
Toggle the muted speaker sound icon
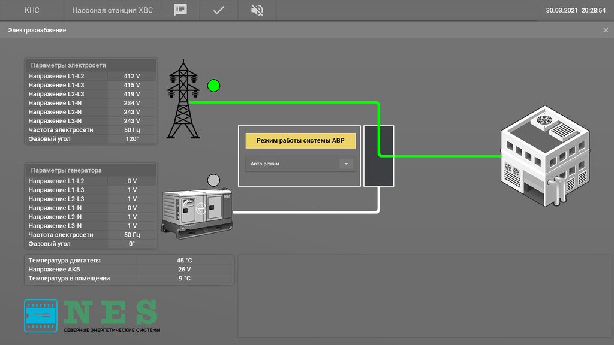257,10
